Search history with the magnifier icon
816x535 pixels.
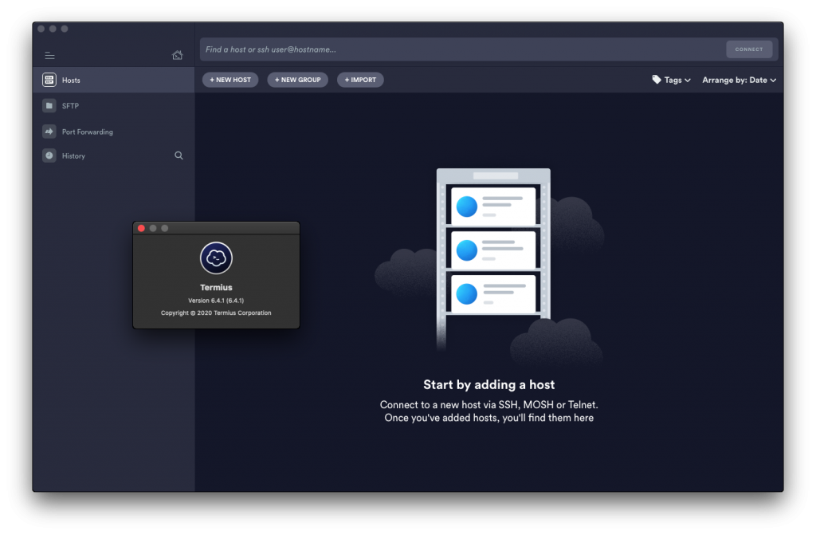pyautogui.click(x=178, y=155)
